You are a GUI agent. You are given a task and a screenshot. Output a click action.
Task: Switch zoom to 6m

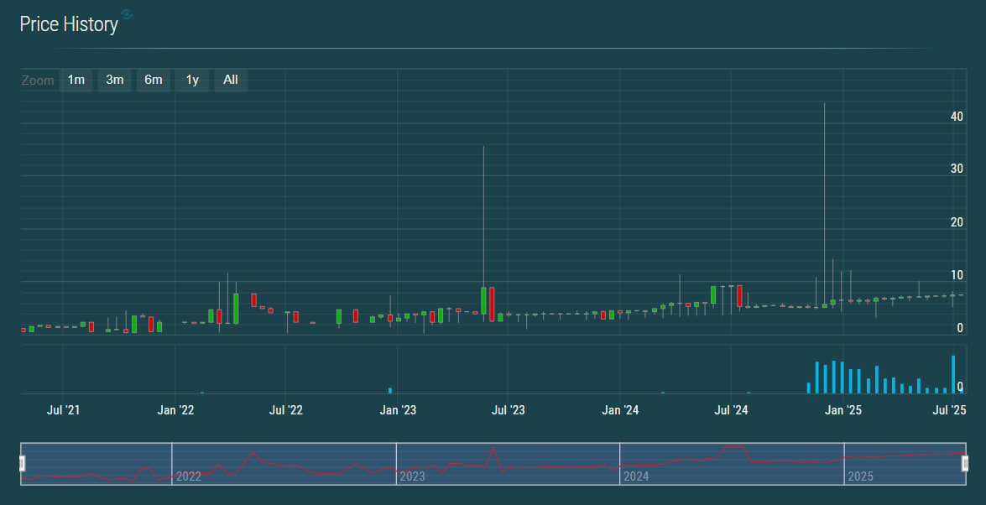click(x=154, y=80)
